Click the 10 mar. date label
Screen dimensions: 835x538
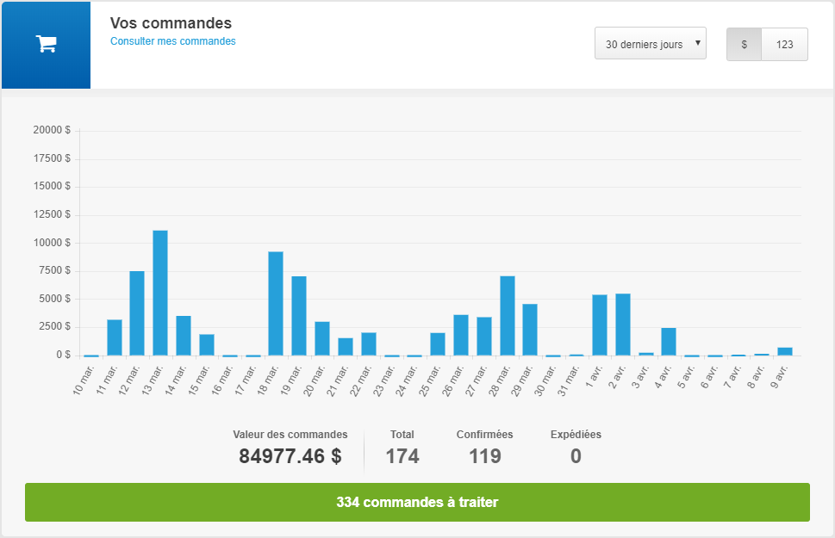tap(83, 380)
